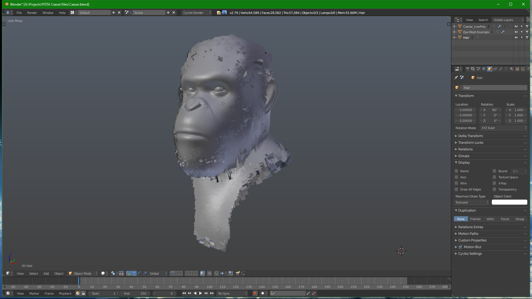Play the animation forward

(201, 293)
